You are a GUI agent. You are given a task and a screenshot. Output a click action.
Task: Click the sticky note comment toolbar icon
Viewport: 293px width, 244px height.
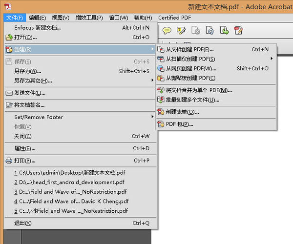[x=167, y=30]
